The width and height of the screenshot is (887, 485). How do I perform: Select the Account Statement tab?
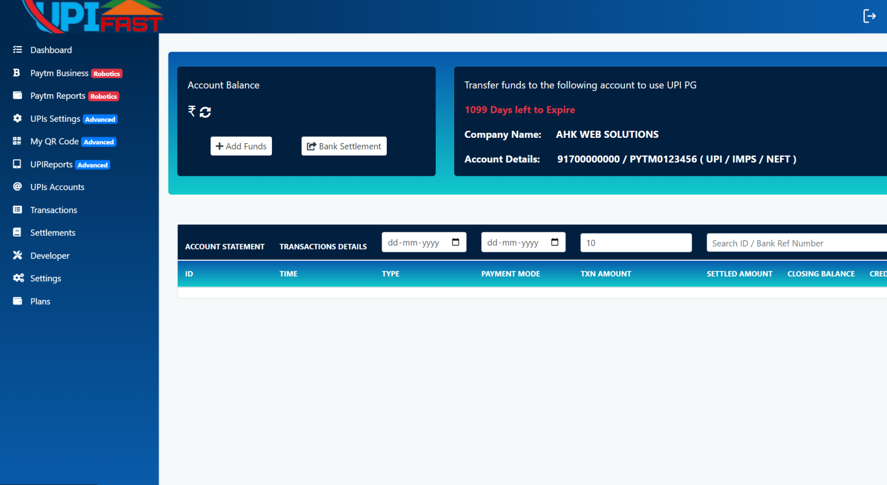click(225, 247)
